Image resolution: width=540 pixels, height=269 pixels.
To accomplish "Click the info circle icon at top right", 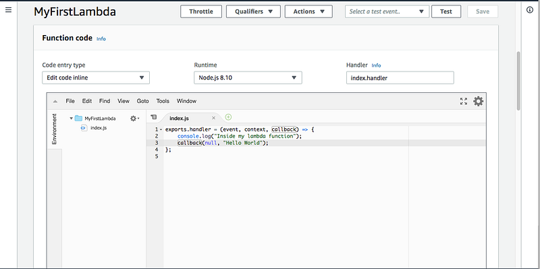I will 530,10.
